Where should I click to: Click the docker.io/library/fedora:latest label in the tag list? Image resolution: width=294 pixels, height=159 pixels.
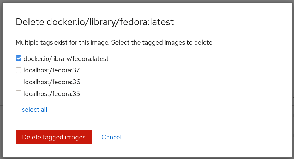(66, 59)
